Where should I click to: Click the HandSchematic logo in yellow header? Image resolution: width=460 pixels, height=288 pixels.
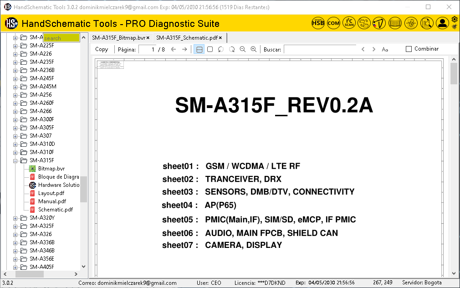[x=11, y=23]
